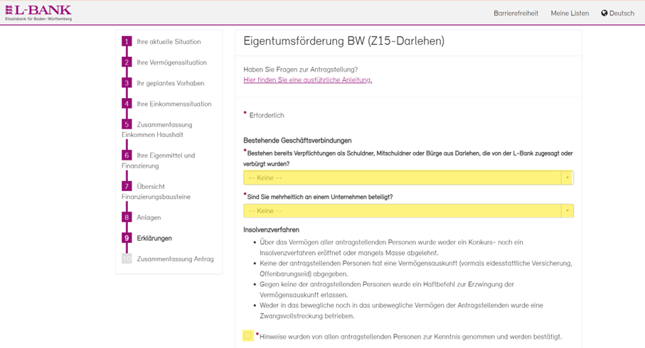Open the Zusammenfassung Antrag step
The width and height of the screenshot is (645, 348).
click(175, 259)
